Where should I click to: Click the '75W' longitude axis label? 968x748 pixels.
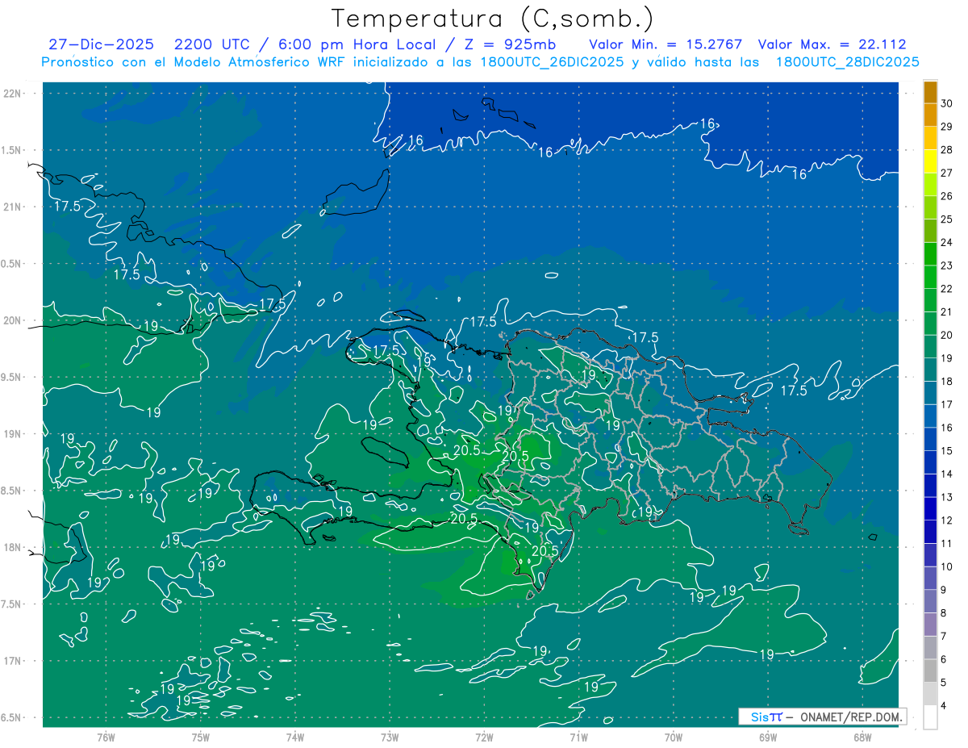tap(201, 737)
